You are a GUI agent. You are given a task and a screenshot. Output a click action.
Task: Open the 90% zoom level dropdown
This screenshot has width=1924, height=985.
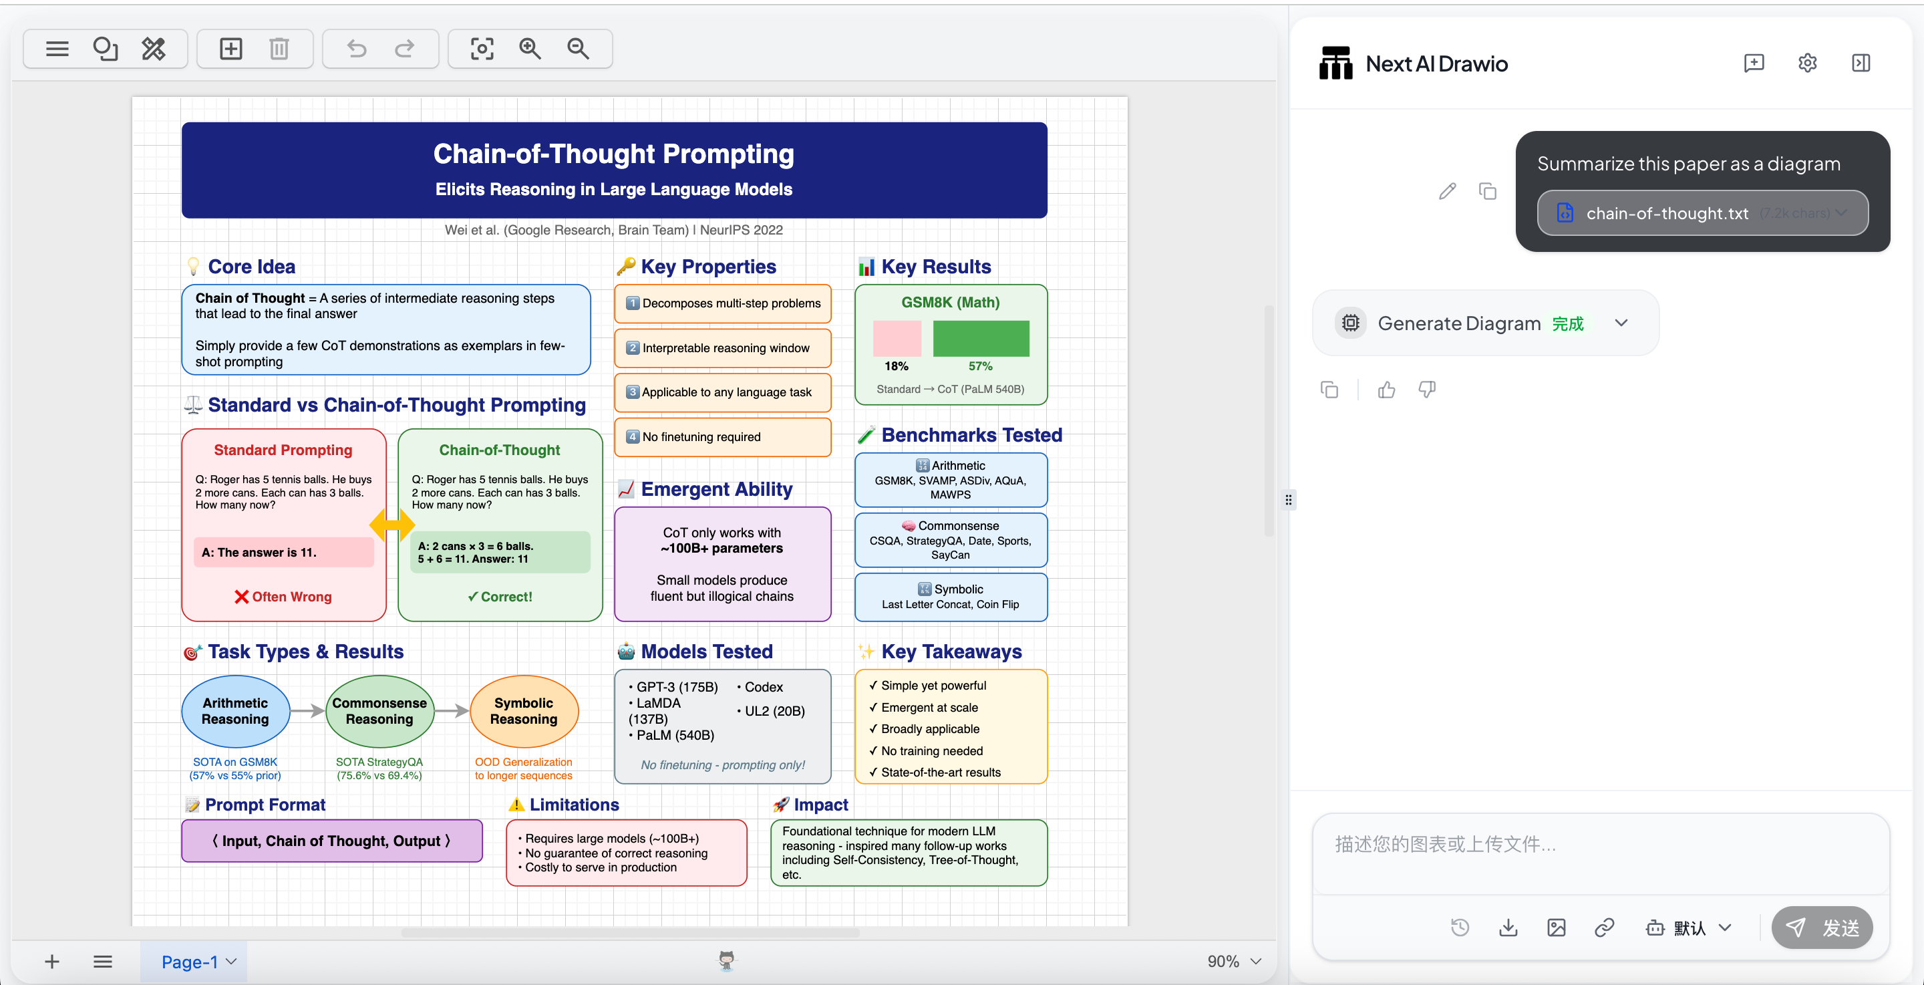coord(1234,962)
